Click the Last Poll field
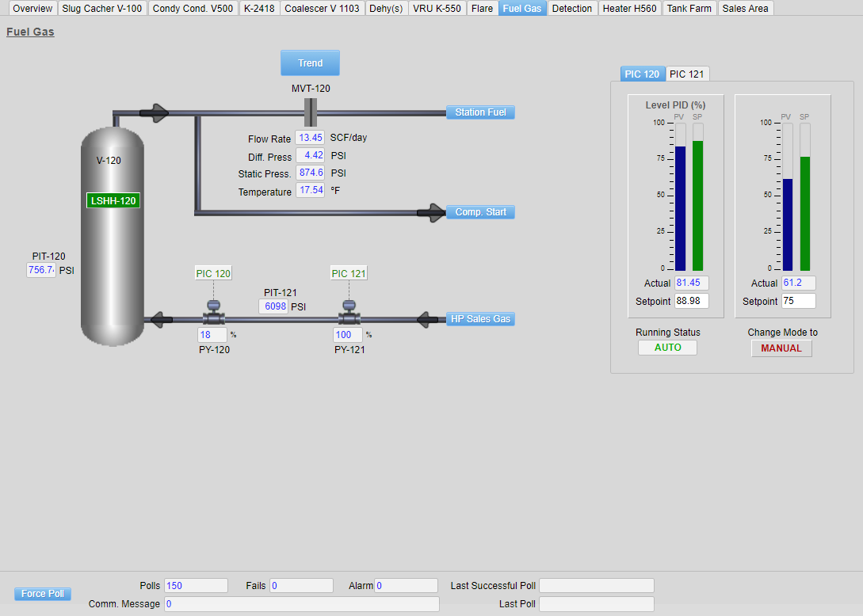 597,604
